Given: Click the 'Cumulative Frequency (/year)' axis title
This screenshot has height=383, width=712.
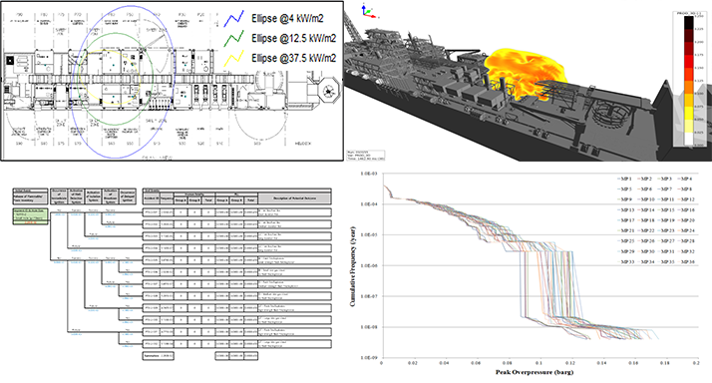Looking at the screenshot, I should coord(353,265).
